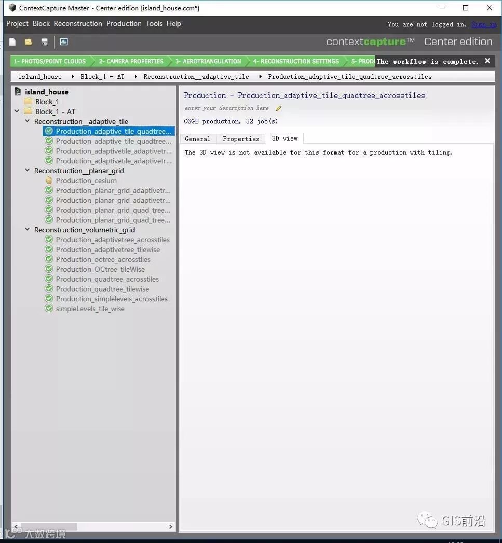Image resolution: width=502 pixels, height=543 pixels.
Task: Go to step 1 Photos/Point Clouds
Action: (x=51, y=61)
